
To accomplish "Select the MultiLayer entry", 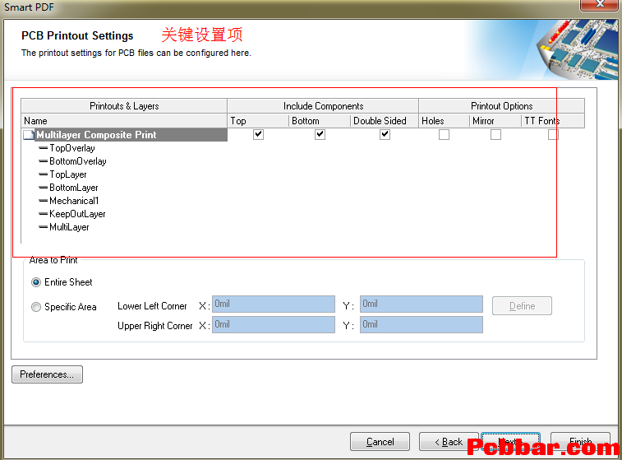I will [69, 227].
